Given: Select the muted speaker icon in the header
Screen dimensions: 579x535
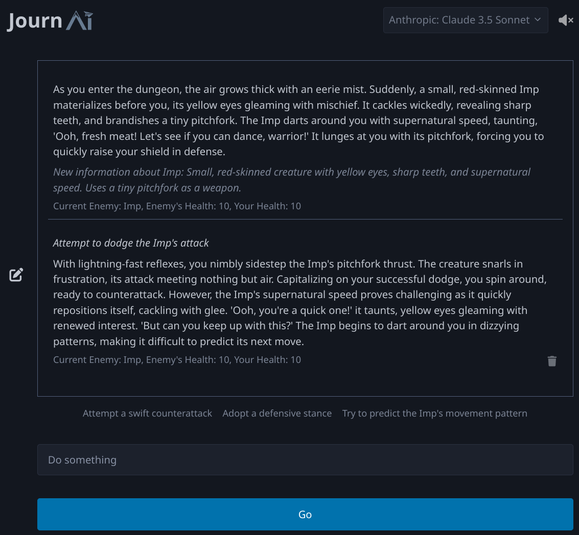Looking at the screenshot, I should click(x=566, y=20).
